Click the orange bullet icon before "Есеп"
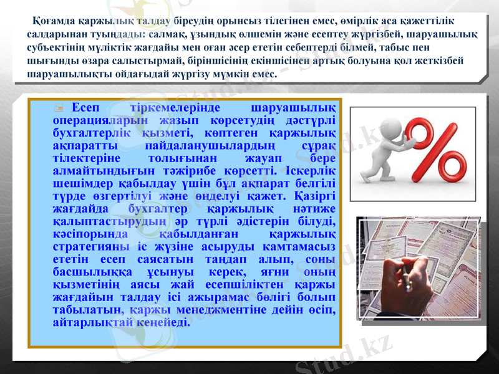 click(57, 107)
